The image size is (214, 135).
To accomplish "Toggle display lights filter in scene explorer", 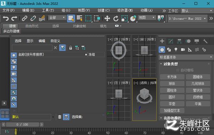I will pos(14,67).
